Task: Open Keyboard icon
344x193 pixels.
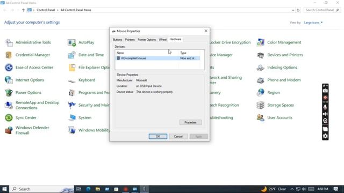Action: [71, 81]
